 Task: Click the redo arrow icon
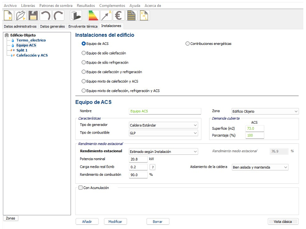click(x=58, y=16)
